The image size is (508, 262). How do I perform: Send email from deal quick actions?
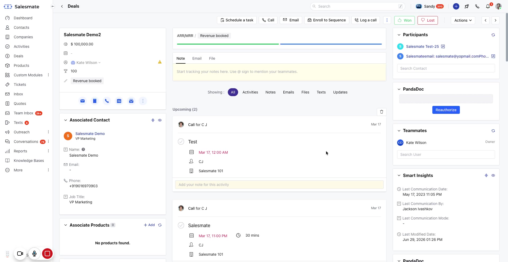(83, 101)
